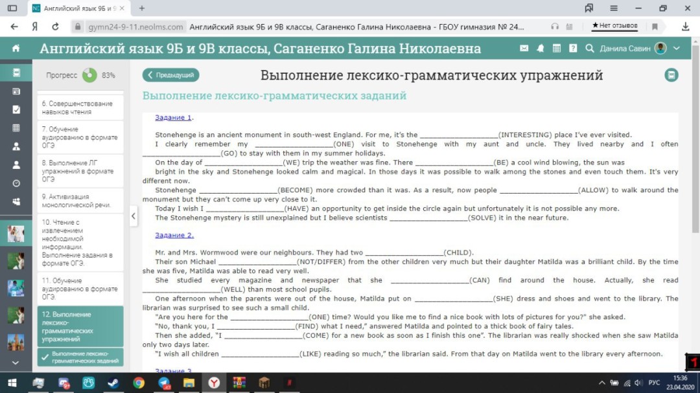
Task: Collapse the lesson list panel
Action: pos(134,216)
